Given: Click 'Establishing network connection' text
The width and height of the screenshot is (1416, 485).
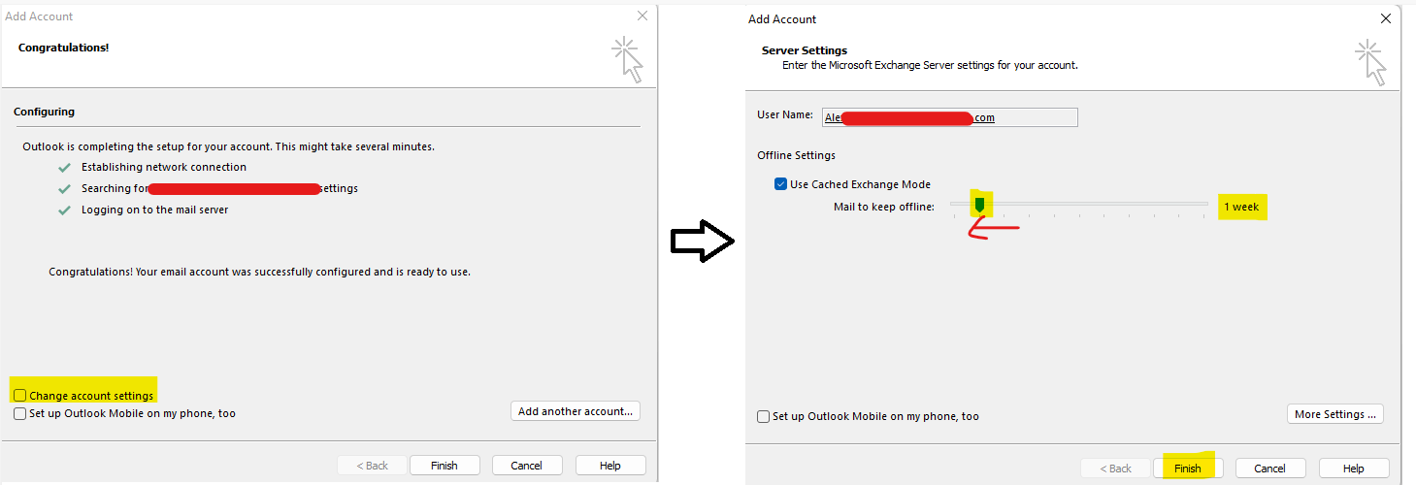Looking at the screenshot, I should click(164, 167).
